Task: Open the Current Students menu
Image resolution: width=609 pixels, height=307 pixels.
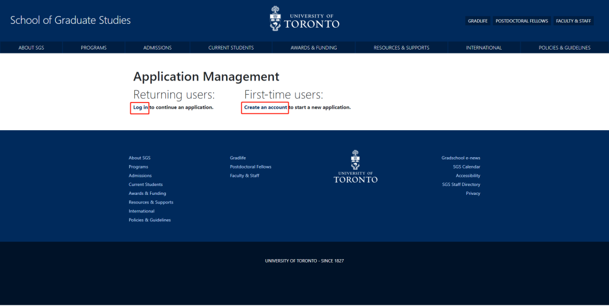Action: (231, 48)
